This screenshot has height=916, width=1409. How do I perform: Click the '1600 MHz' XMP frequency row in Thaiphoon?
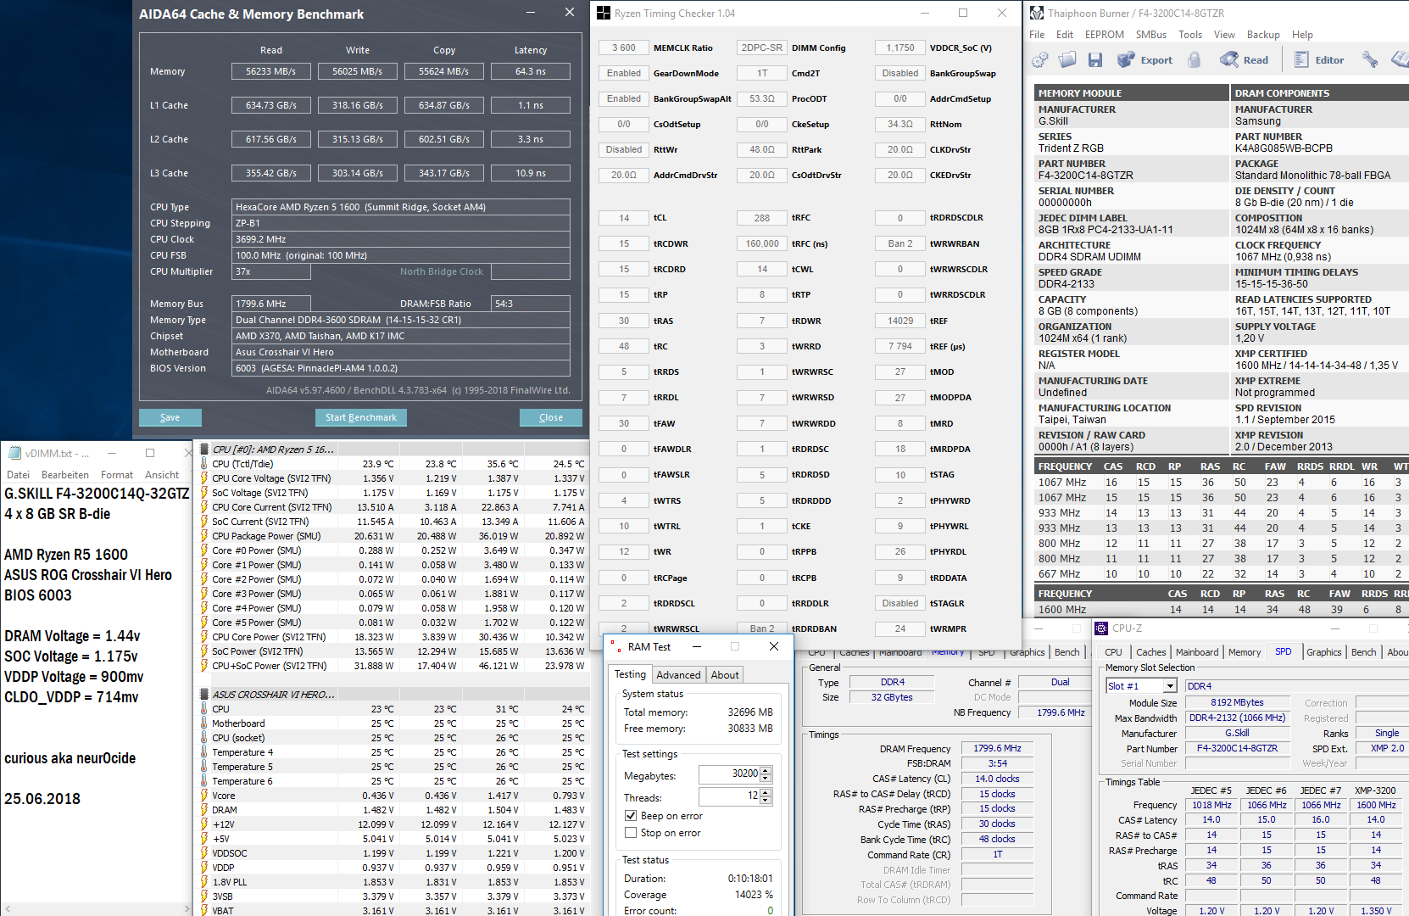click(x=1221, y=609)
